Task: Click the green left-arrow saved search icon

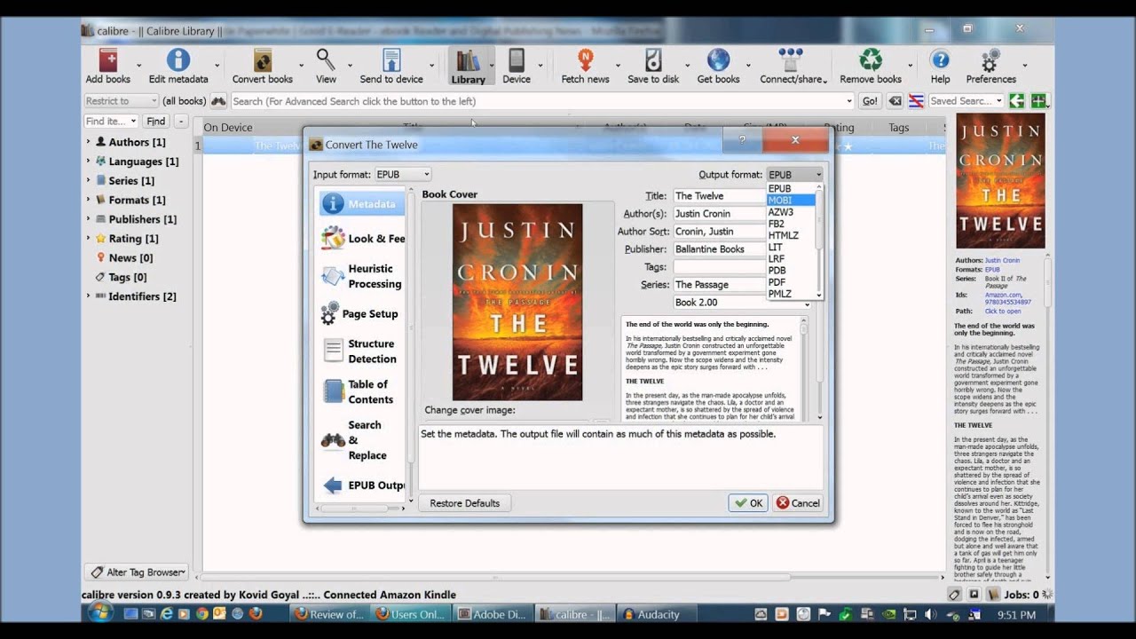Action: tap(1017, 101)
